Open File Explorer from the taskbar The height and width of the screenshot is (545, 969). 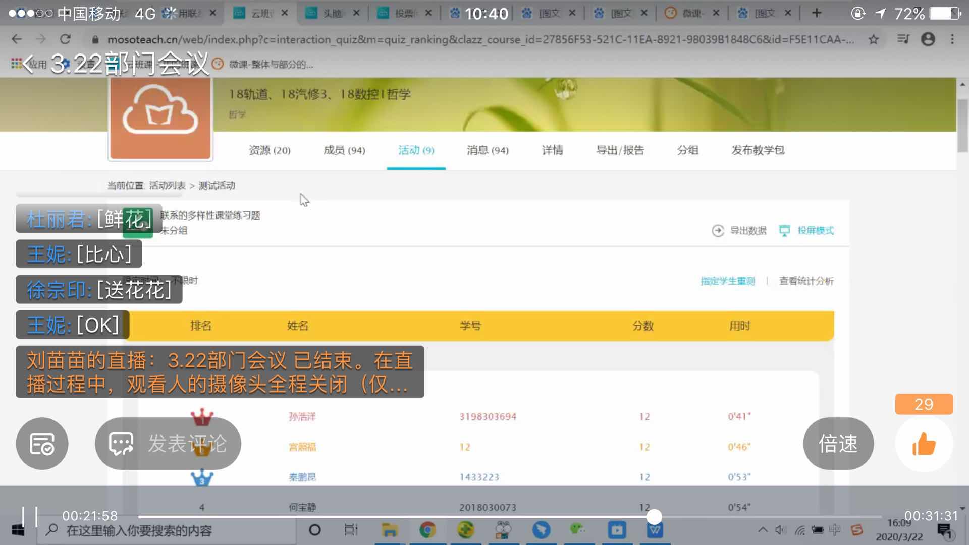tap(389, 530)
